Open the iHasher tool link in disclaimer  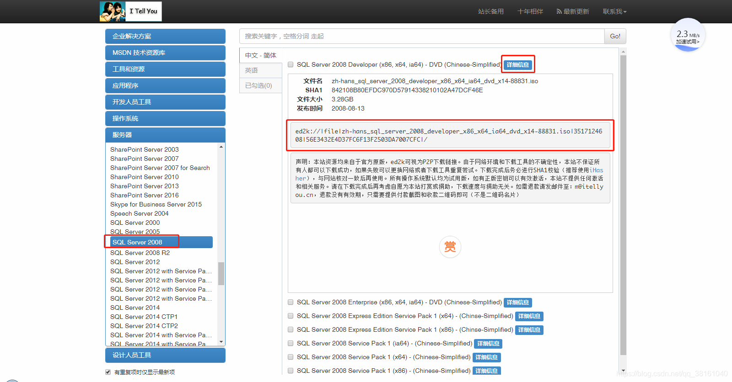(x=596, y=170)
